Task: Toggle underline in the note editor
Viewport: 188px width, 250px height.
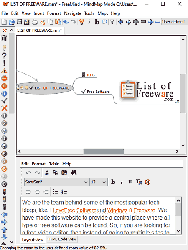Action: point(130,182)
